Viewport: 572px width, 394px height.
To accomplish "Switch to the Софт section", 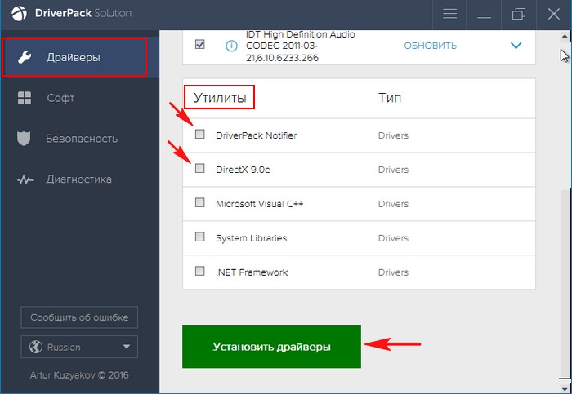I will tap(60, 98).
